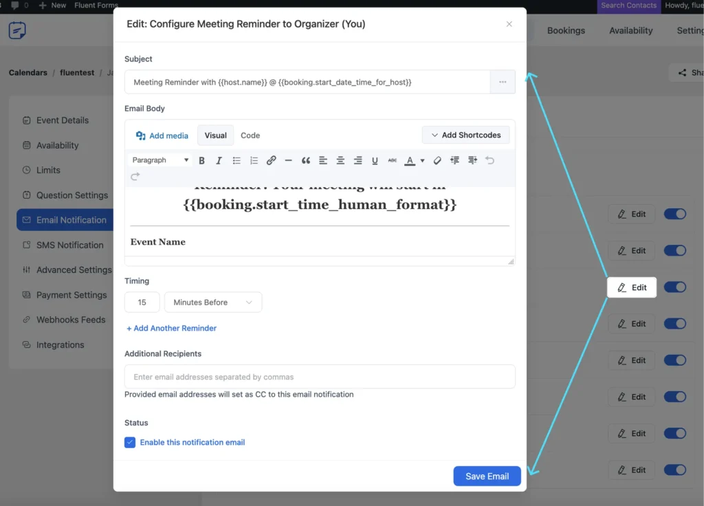Viewport: 704px width, 506px height.
Task: Click the timing number field showing 15
Action: (142, 302)
